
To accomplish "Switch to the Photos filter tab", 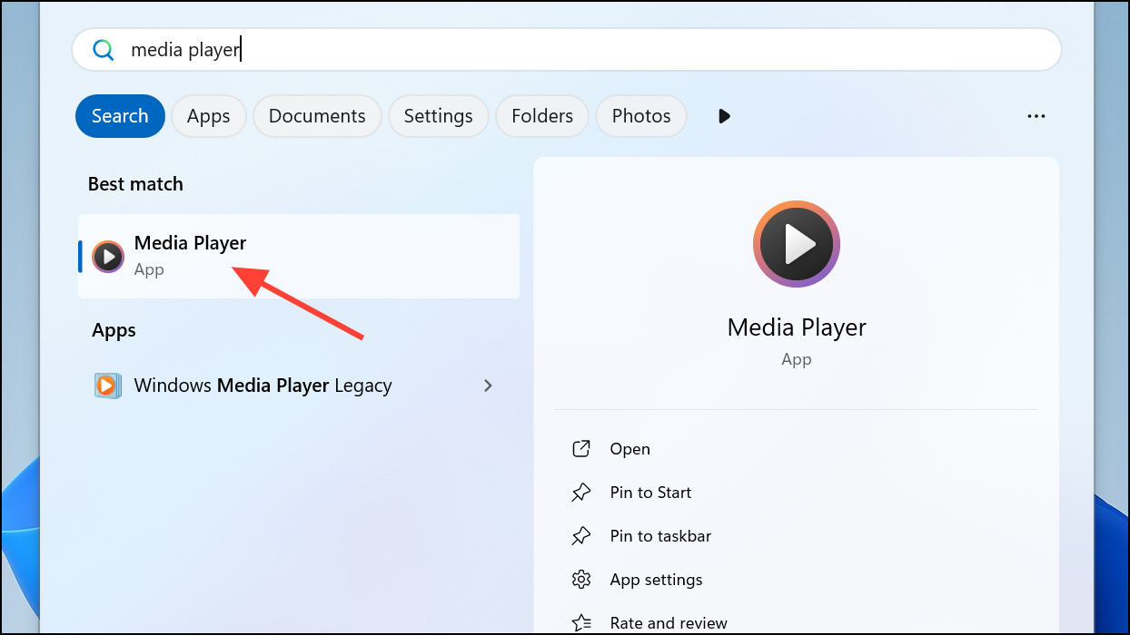I will 641,116.
